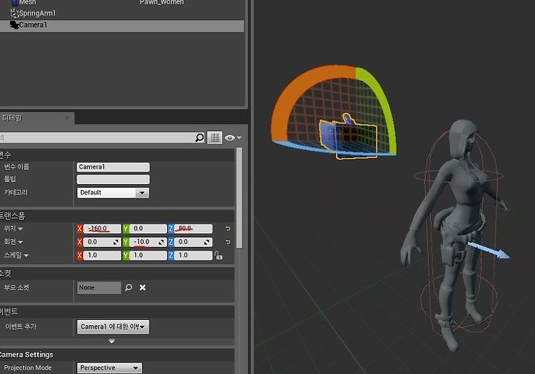This screenshot has width=535, height=374.
Task: Edit rotation Z value 0.0
Action: point(193,242)
